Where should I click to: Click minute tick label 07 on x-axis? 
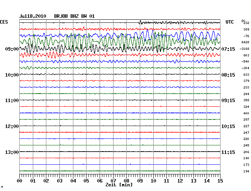point(113,181)
